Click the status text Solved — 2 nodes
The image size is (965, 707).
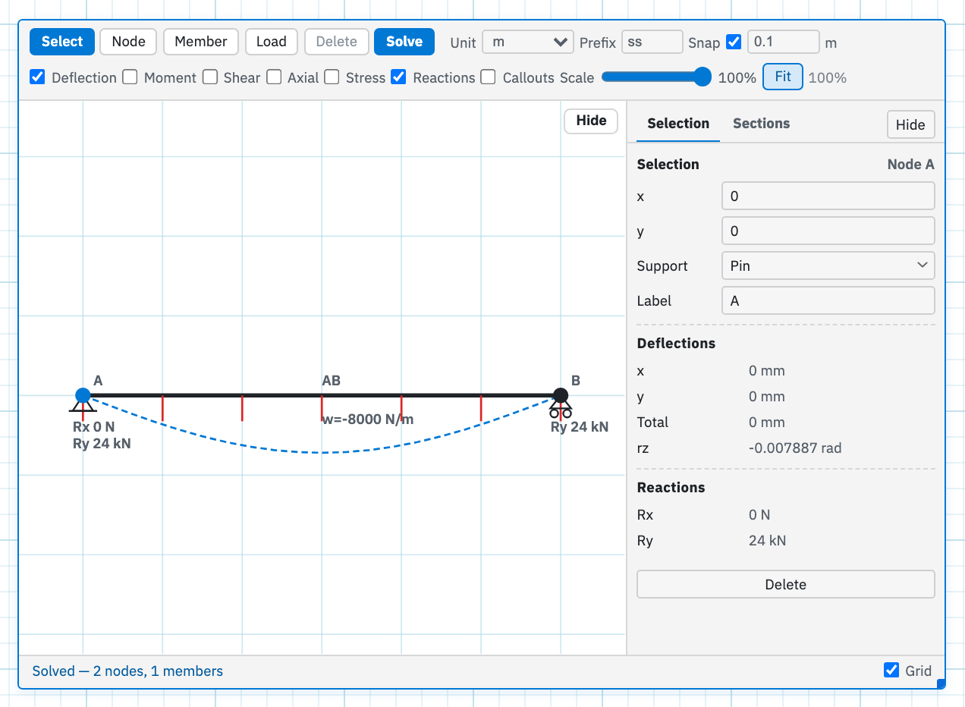[x=127, y=671]
